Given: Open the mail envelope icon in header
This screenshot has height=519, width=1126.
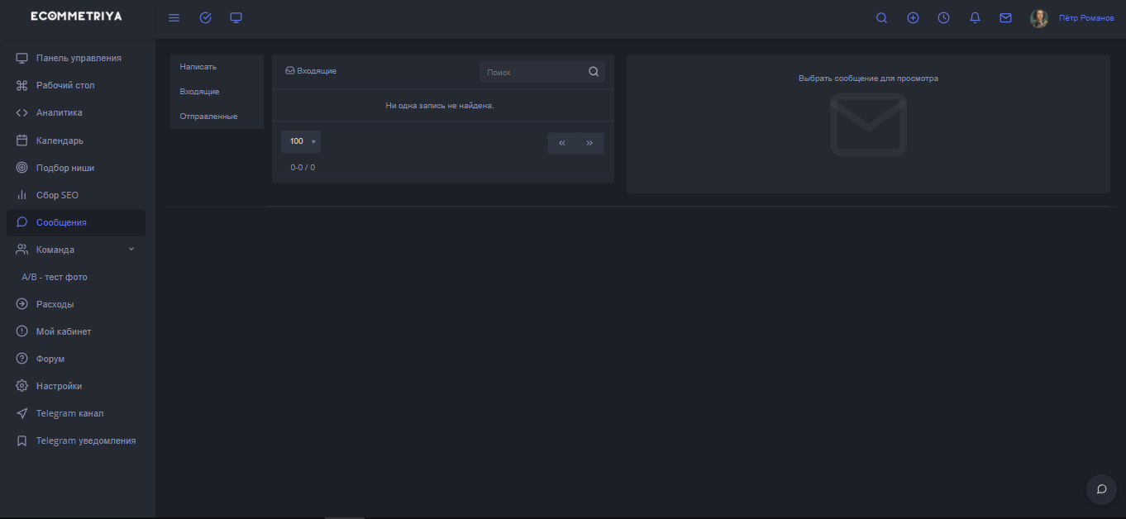Looking at the screenshot, I should coord(1005,18).
